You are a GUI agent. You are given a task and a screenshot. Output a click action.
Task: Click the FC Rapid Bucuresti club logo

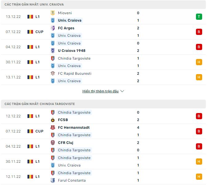pyautogui.click(x=53, y=74)
